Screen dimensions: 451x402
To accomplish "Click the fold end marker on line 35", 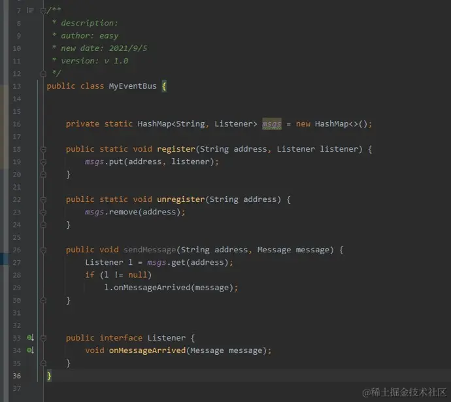I will click(x=43, y=363).
